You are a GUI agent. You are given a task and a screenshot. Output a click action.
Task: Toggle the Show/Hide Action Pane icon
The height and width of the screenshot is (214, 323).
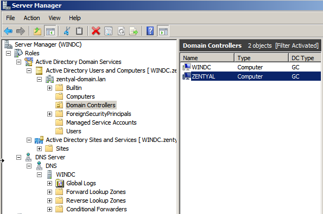click(163, 31)
